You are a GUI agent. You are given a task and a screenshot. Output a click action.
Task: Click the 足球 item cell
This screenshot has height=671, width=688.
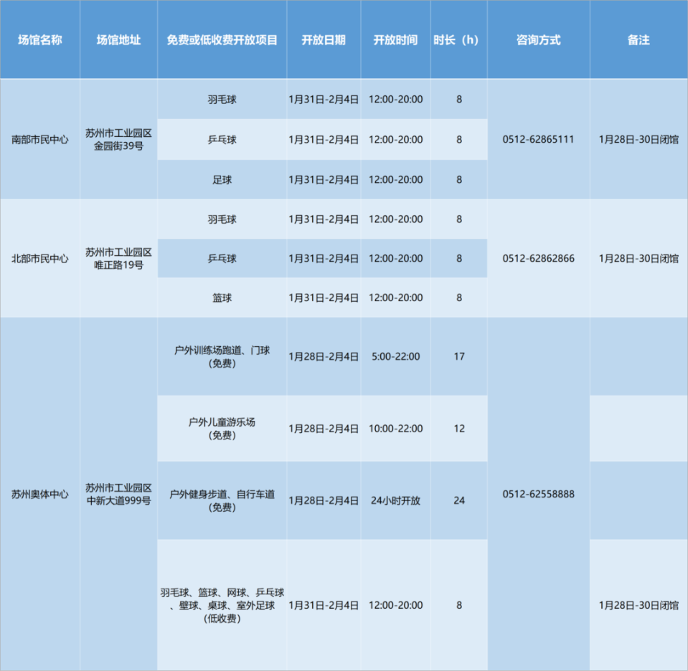[222, 179]
